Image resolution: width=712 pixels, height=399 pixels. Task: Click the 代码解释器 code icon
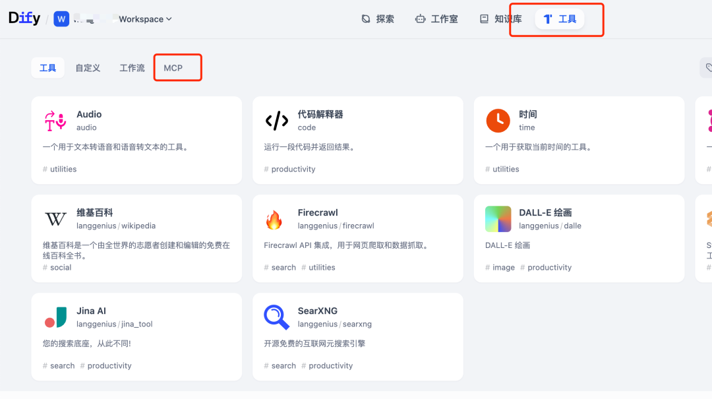(277, 121)
